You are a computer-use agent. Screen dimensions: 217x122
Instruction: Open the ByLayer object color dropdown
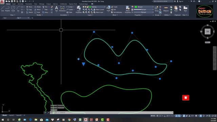pyautogui.click(x=144, y=7)
